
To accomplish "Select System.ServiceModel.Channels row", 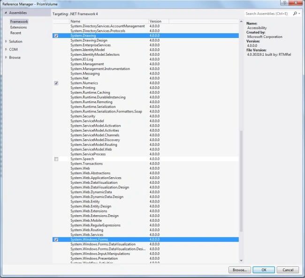I will (145, 135).
